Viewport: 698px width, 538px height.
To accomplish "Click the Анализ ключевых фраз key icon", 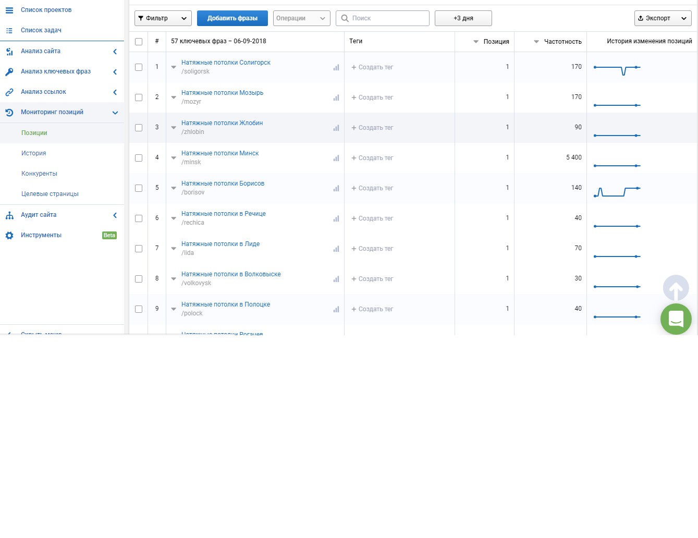I will pos(9,71).
